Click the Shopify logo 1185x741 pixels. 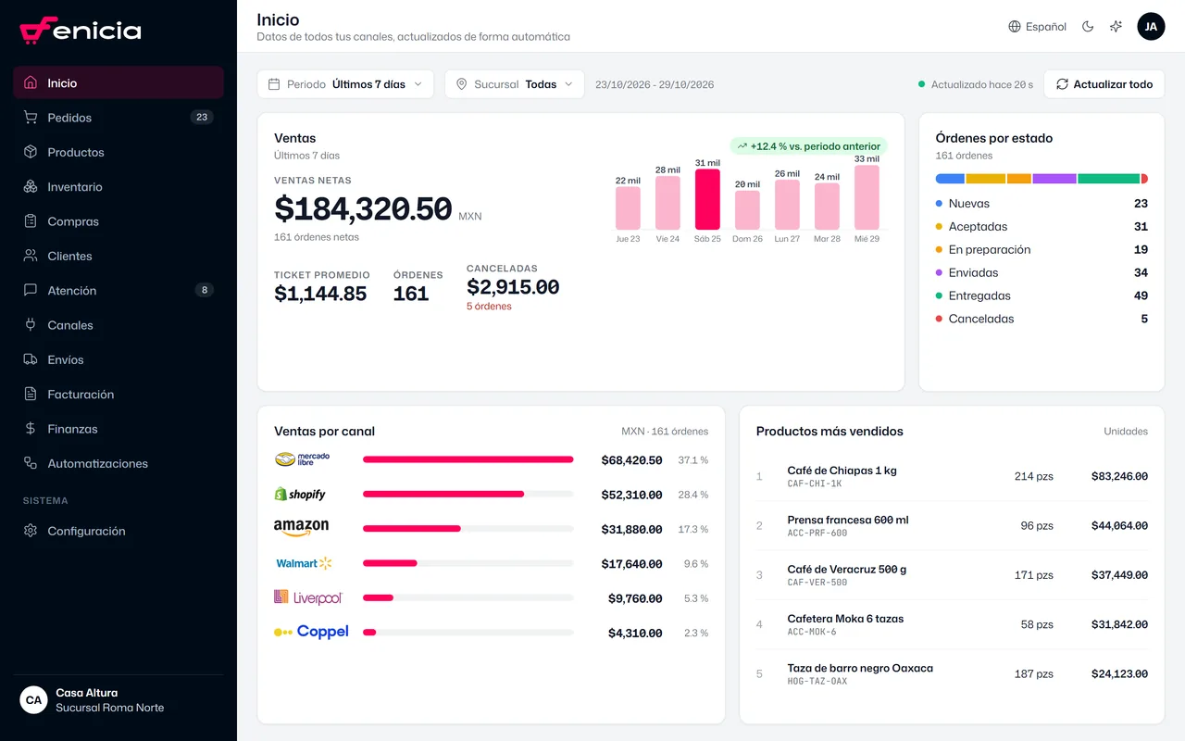tap(300, 494)
